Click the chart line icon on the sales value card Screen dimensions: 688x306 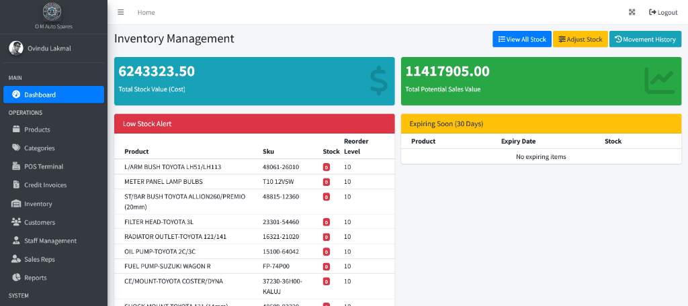click(x=660, y=81)
